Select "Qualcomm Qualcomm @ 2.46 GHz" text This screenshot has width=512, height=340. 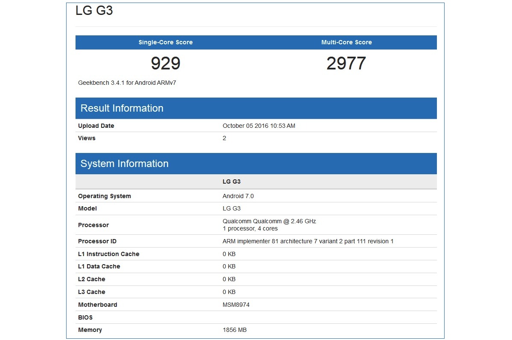coord(269,221)
